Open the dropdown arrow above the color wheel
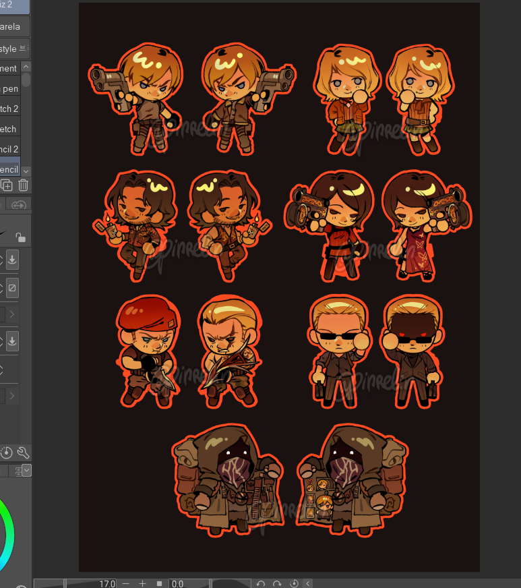The height and width of the screenshot is (588, 521). 26,470
